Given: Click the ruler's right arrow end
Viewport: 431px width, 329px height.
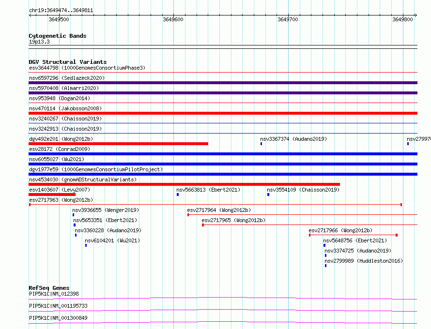Looking at the screenshot, I should (416, 15).
